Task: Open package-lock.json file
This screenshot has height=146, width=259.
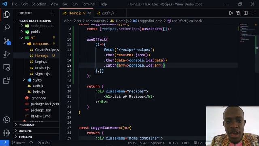Action: tap(45, 104)
